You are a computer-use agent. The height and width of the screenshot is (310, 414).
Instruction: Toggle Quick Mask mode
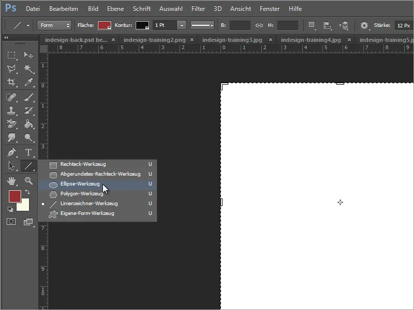click(x=11, y=222)
